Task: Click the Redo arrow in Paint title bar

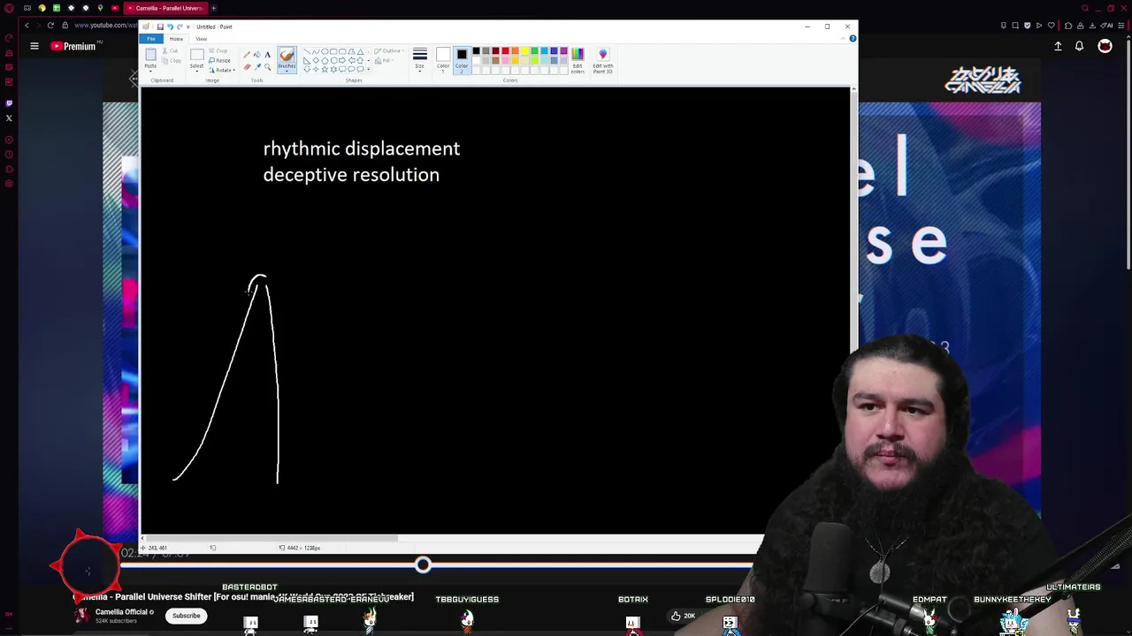Action: (x=180, y=26)
